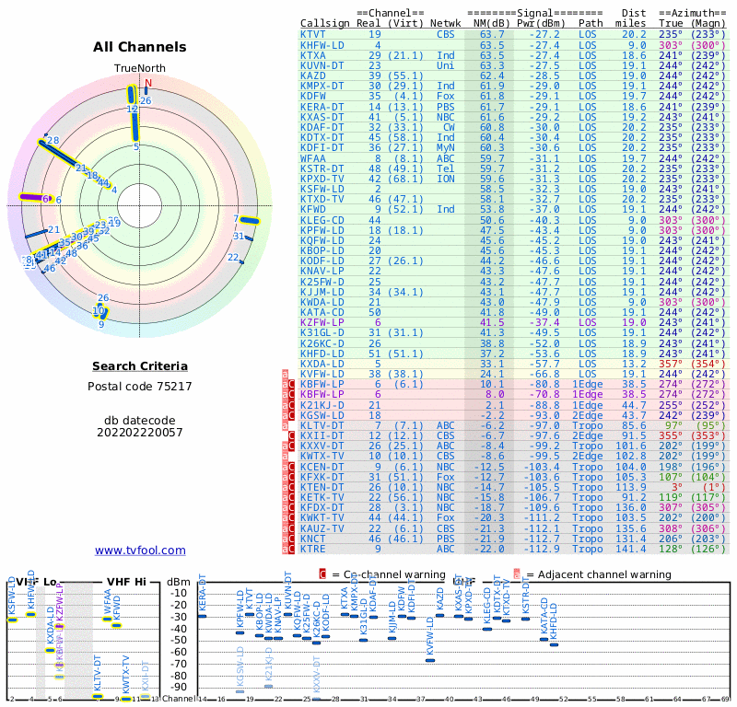Screen dimensions: 737x707
Task: Select KODF-LD callsign in the table
Action: click(322, 261)
